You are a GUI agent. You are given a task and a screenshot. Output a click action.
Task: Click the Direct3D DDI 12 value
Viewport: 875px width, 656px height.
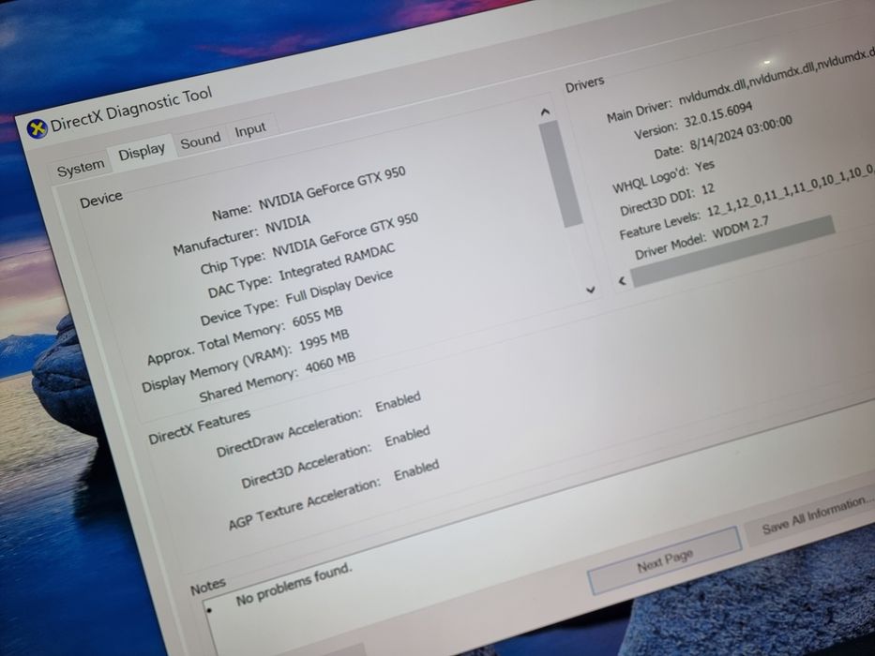[707, 189]
